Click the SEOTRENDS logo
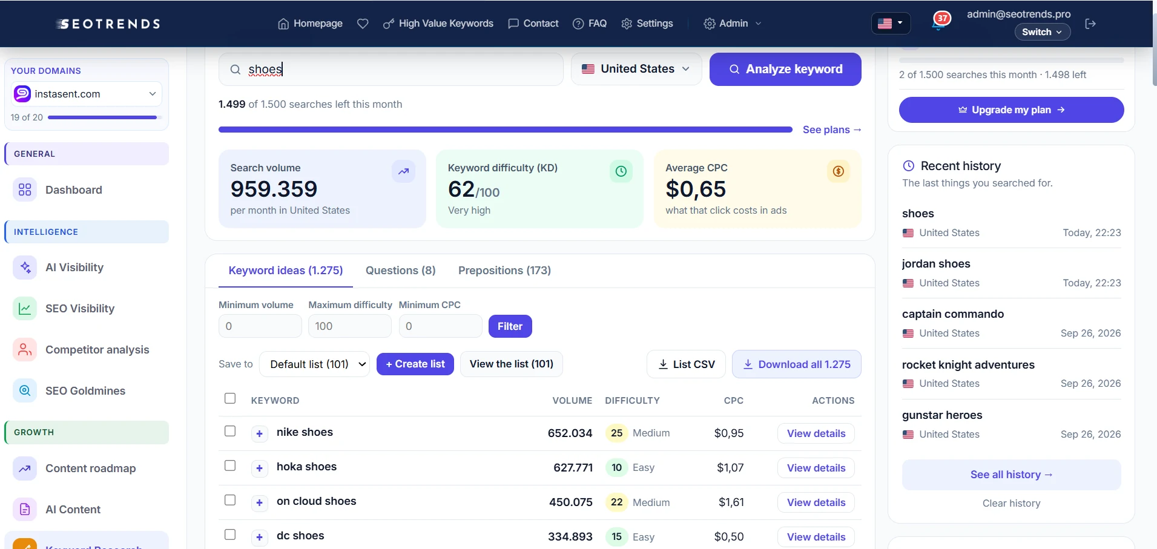This screenshot has width=1157, height=549. (108, 24)
